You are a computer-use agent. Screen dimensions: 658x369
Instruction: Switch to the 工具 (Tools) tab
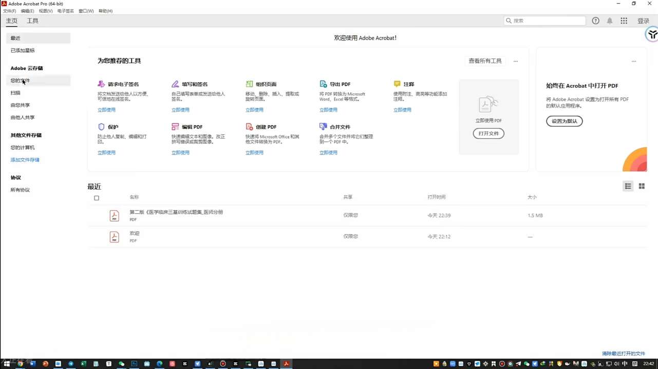point(32,21)
